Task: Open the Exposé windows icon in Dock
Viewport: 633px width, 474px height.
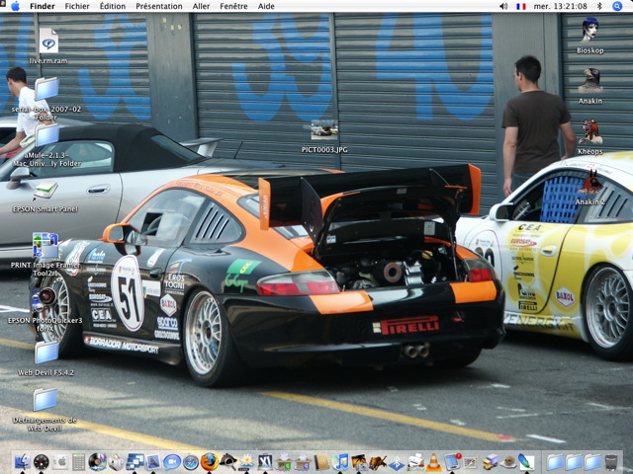Action: coord(135,462)
